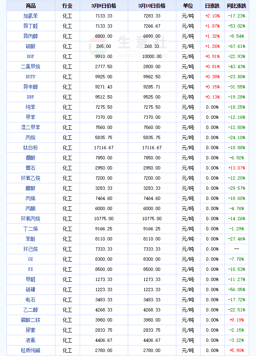Viewport: 256px width, 356px height.
Task: Open the 混二甲苯 commodity link
Action: [31, 127]
